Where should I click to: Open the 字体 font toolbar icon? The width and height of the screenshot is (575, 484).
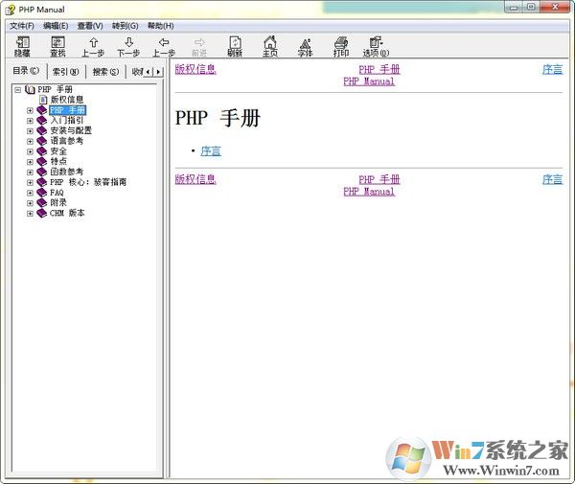pos(305,47)
